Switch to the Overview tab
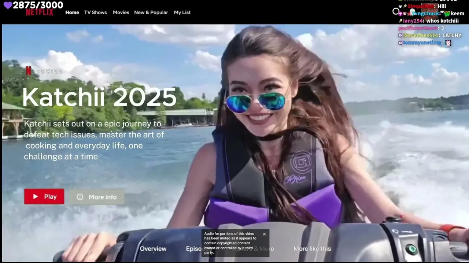The image size is (469, 263). click(x=153, y=249)
